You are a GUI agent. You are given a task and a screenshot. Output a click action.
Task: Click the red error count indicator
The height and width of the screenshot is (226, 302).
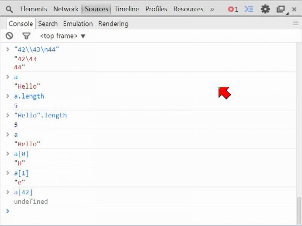[233, 9]
